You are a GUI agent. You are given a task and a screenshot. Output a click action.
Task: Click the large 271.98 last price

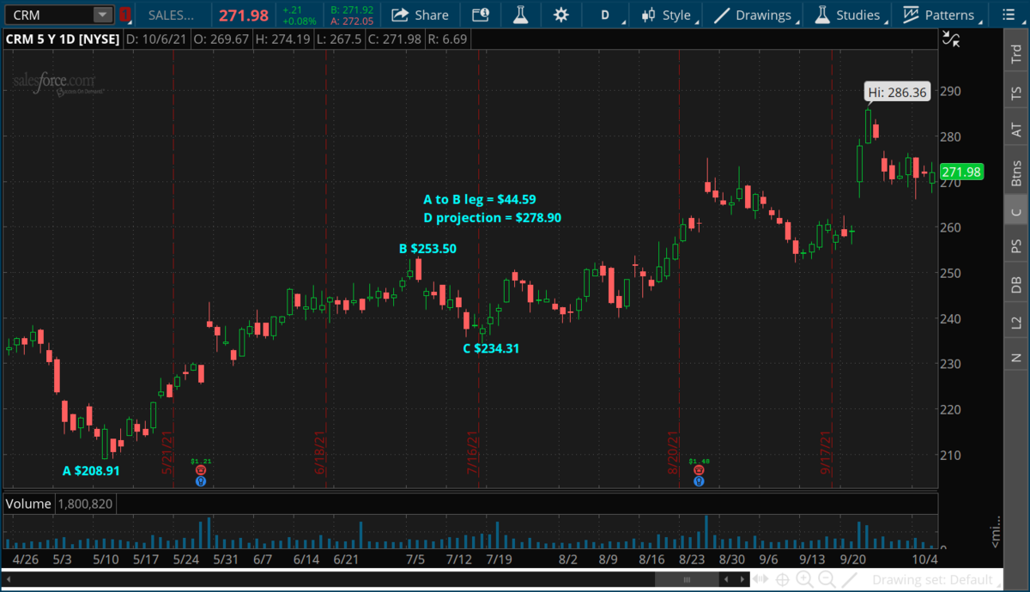click(x=244, y=15)
